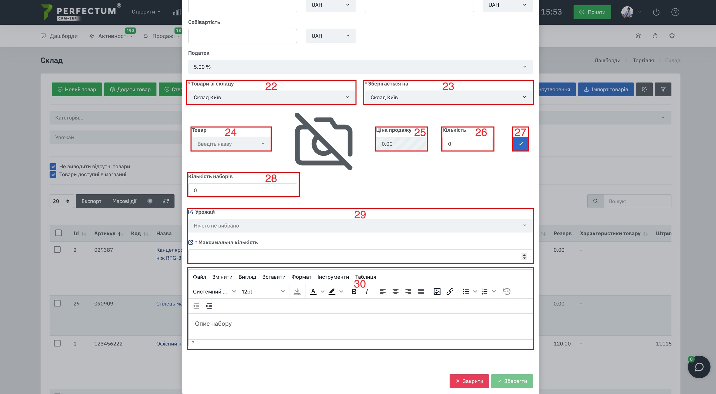Open the 'Формат' menu in editor

301,277
